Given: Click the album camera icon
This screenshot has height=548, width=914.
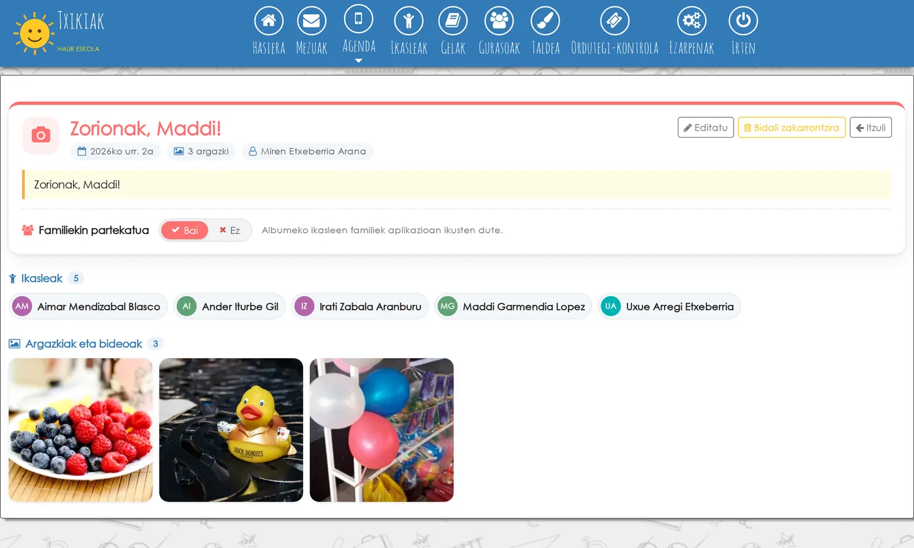Looking at the screenshot, I should point(41,136).
